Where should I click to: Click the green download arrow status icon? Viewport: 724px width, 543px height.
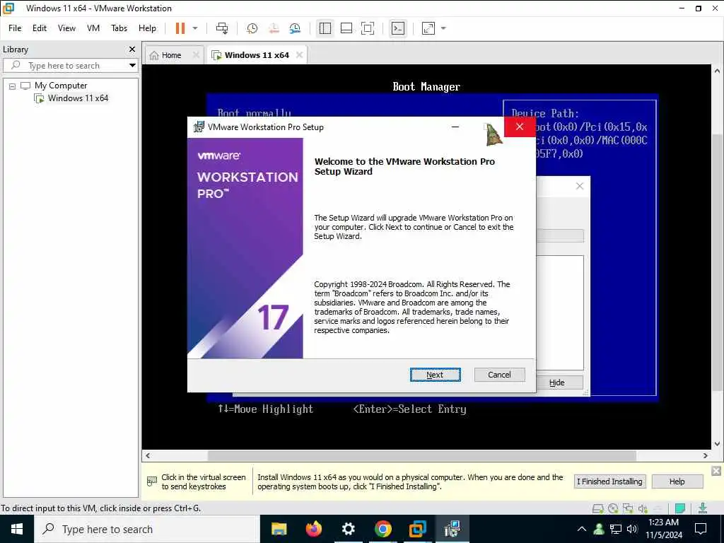(x=702, y=508)
